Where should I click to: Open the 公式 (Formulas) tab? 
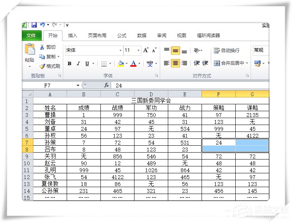[x=121, y=36]
